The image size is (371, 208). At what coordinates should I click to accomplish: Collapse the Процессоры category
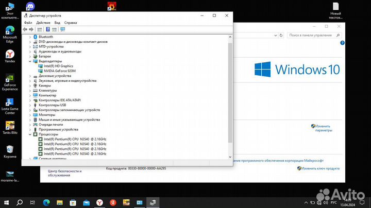tap(30, 134)
